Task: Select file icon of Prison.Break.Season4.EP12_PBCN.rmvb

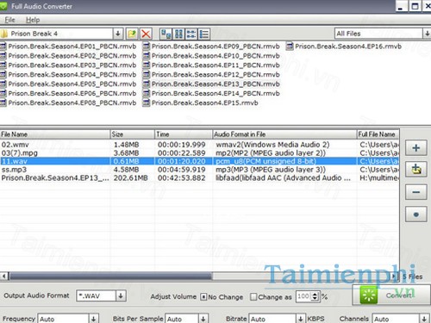Action: (147, 75)
